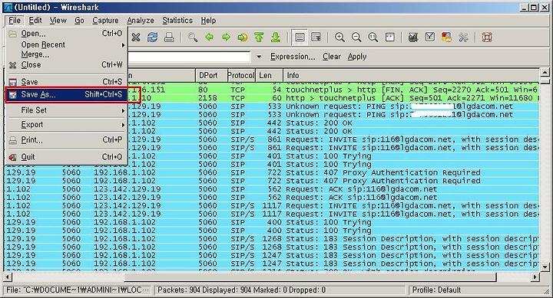
Task: Sort by Protocol column header
Action: (x=241, y=75)
